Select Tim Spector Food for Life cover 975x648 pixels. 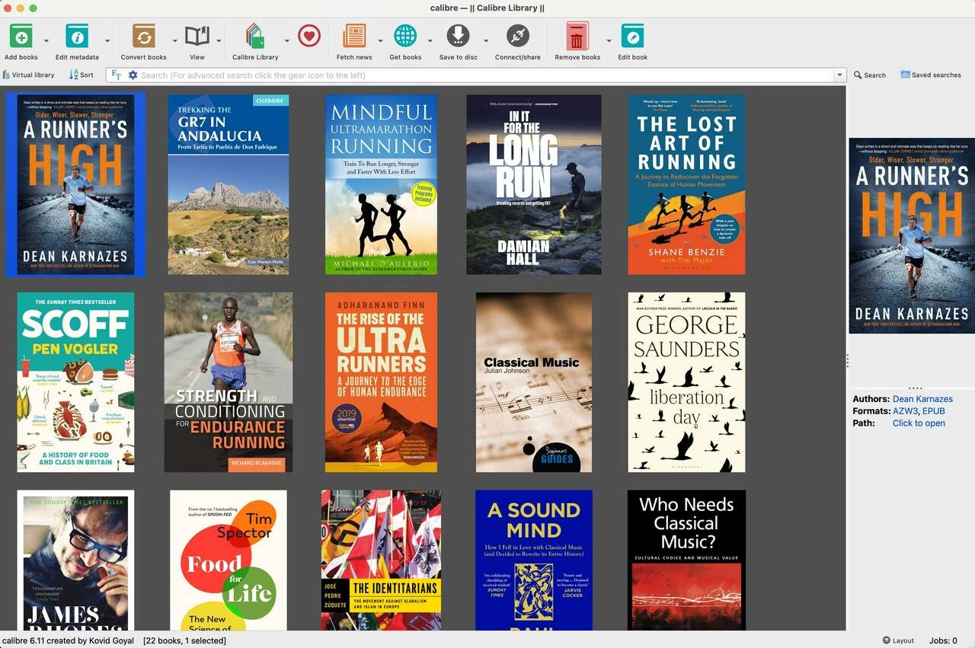(229, 560)
